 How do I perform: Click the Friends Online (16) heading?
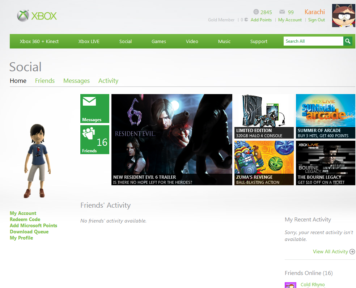309,273
